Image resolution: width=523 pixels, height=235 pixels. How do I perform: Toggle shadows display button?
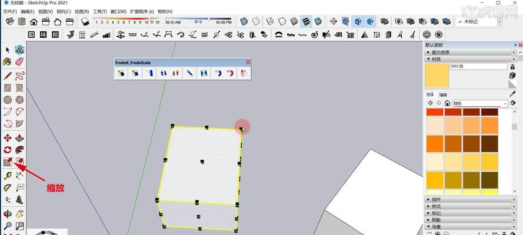[85, 22]
